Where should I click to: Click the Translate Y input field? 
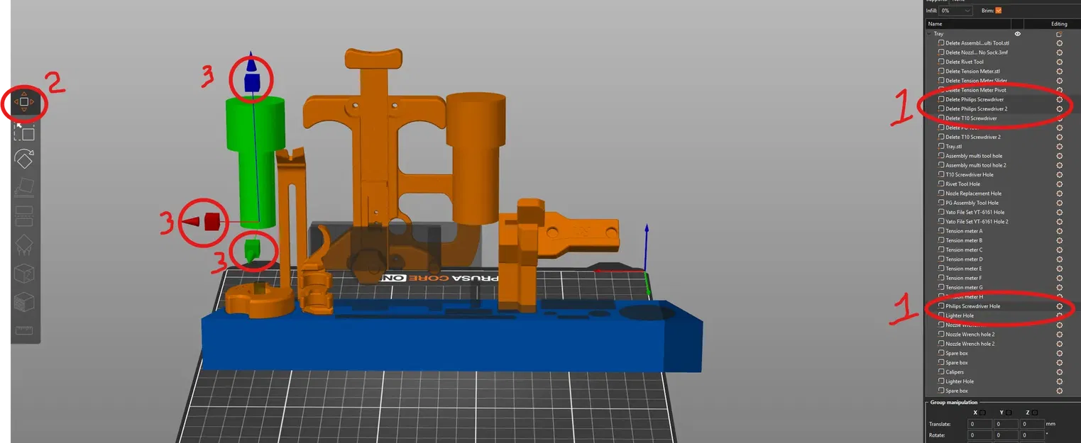[x=1006, y=424]
